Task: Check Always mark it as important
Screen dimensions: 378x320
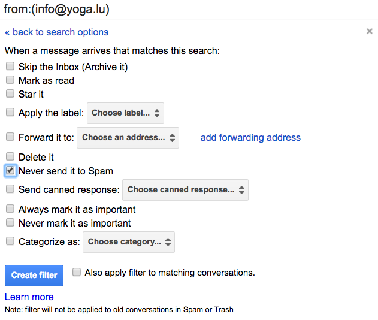Action: tap(10, 209)
